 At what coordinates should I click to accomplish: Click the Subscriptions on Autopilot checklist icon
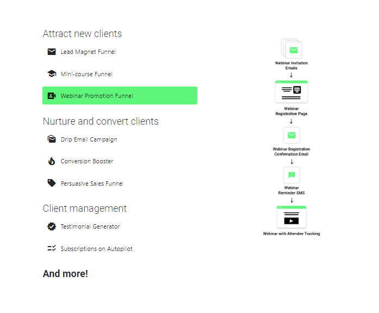(52, 249)
